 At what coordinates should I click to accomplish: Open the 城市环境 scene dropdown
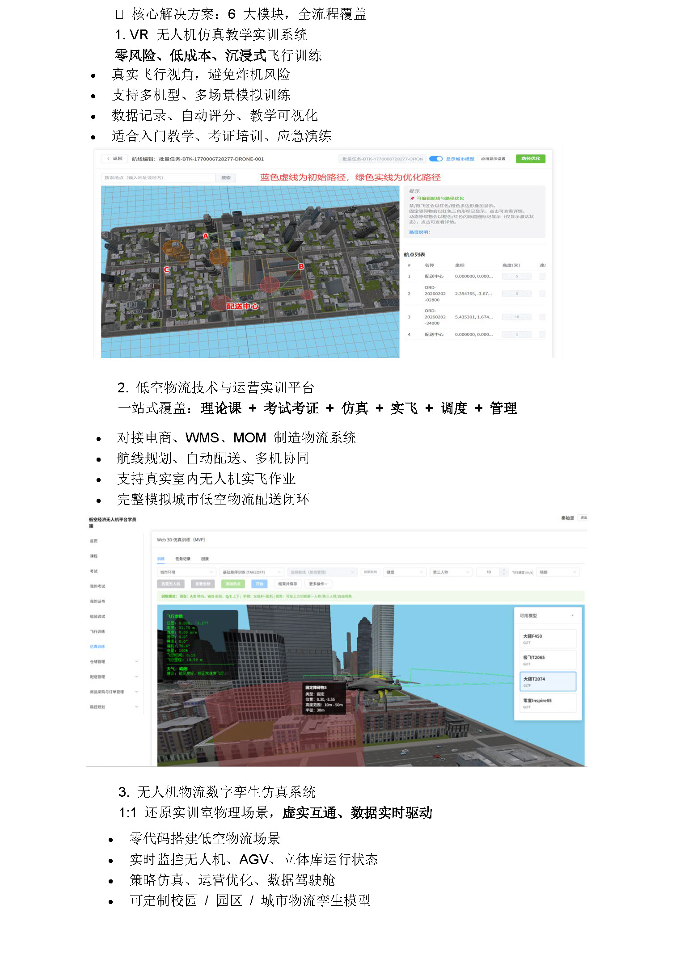(x=186, y=572)
